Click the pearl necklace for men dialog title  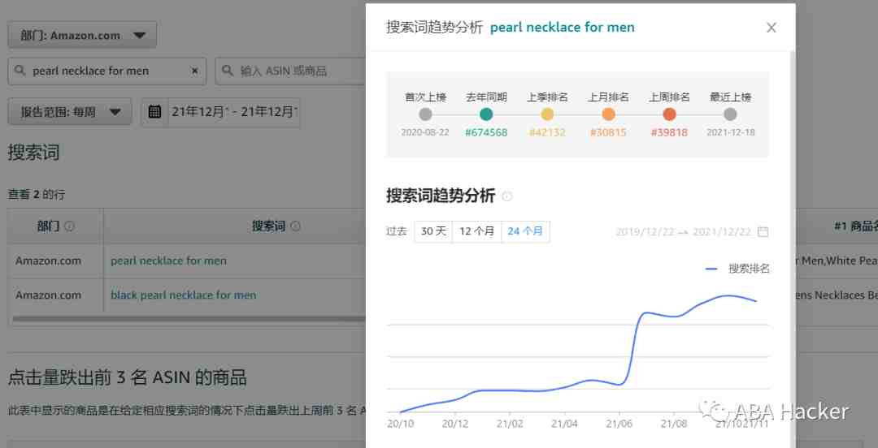pos(563,28)
